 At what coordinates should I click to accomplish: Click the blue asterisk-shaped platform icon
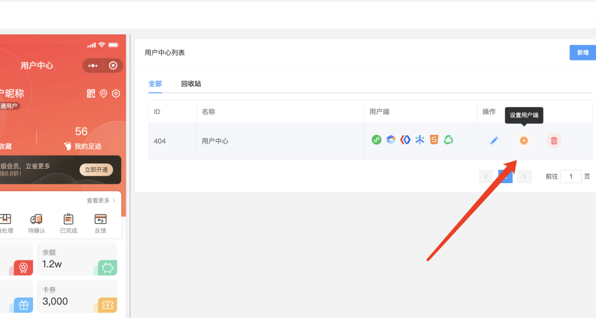[x=420, y=140]
